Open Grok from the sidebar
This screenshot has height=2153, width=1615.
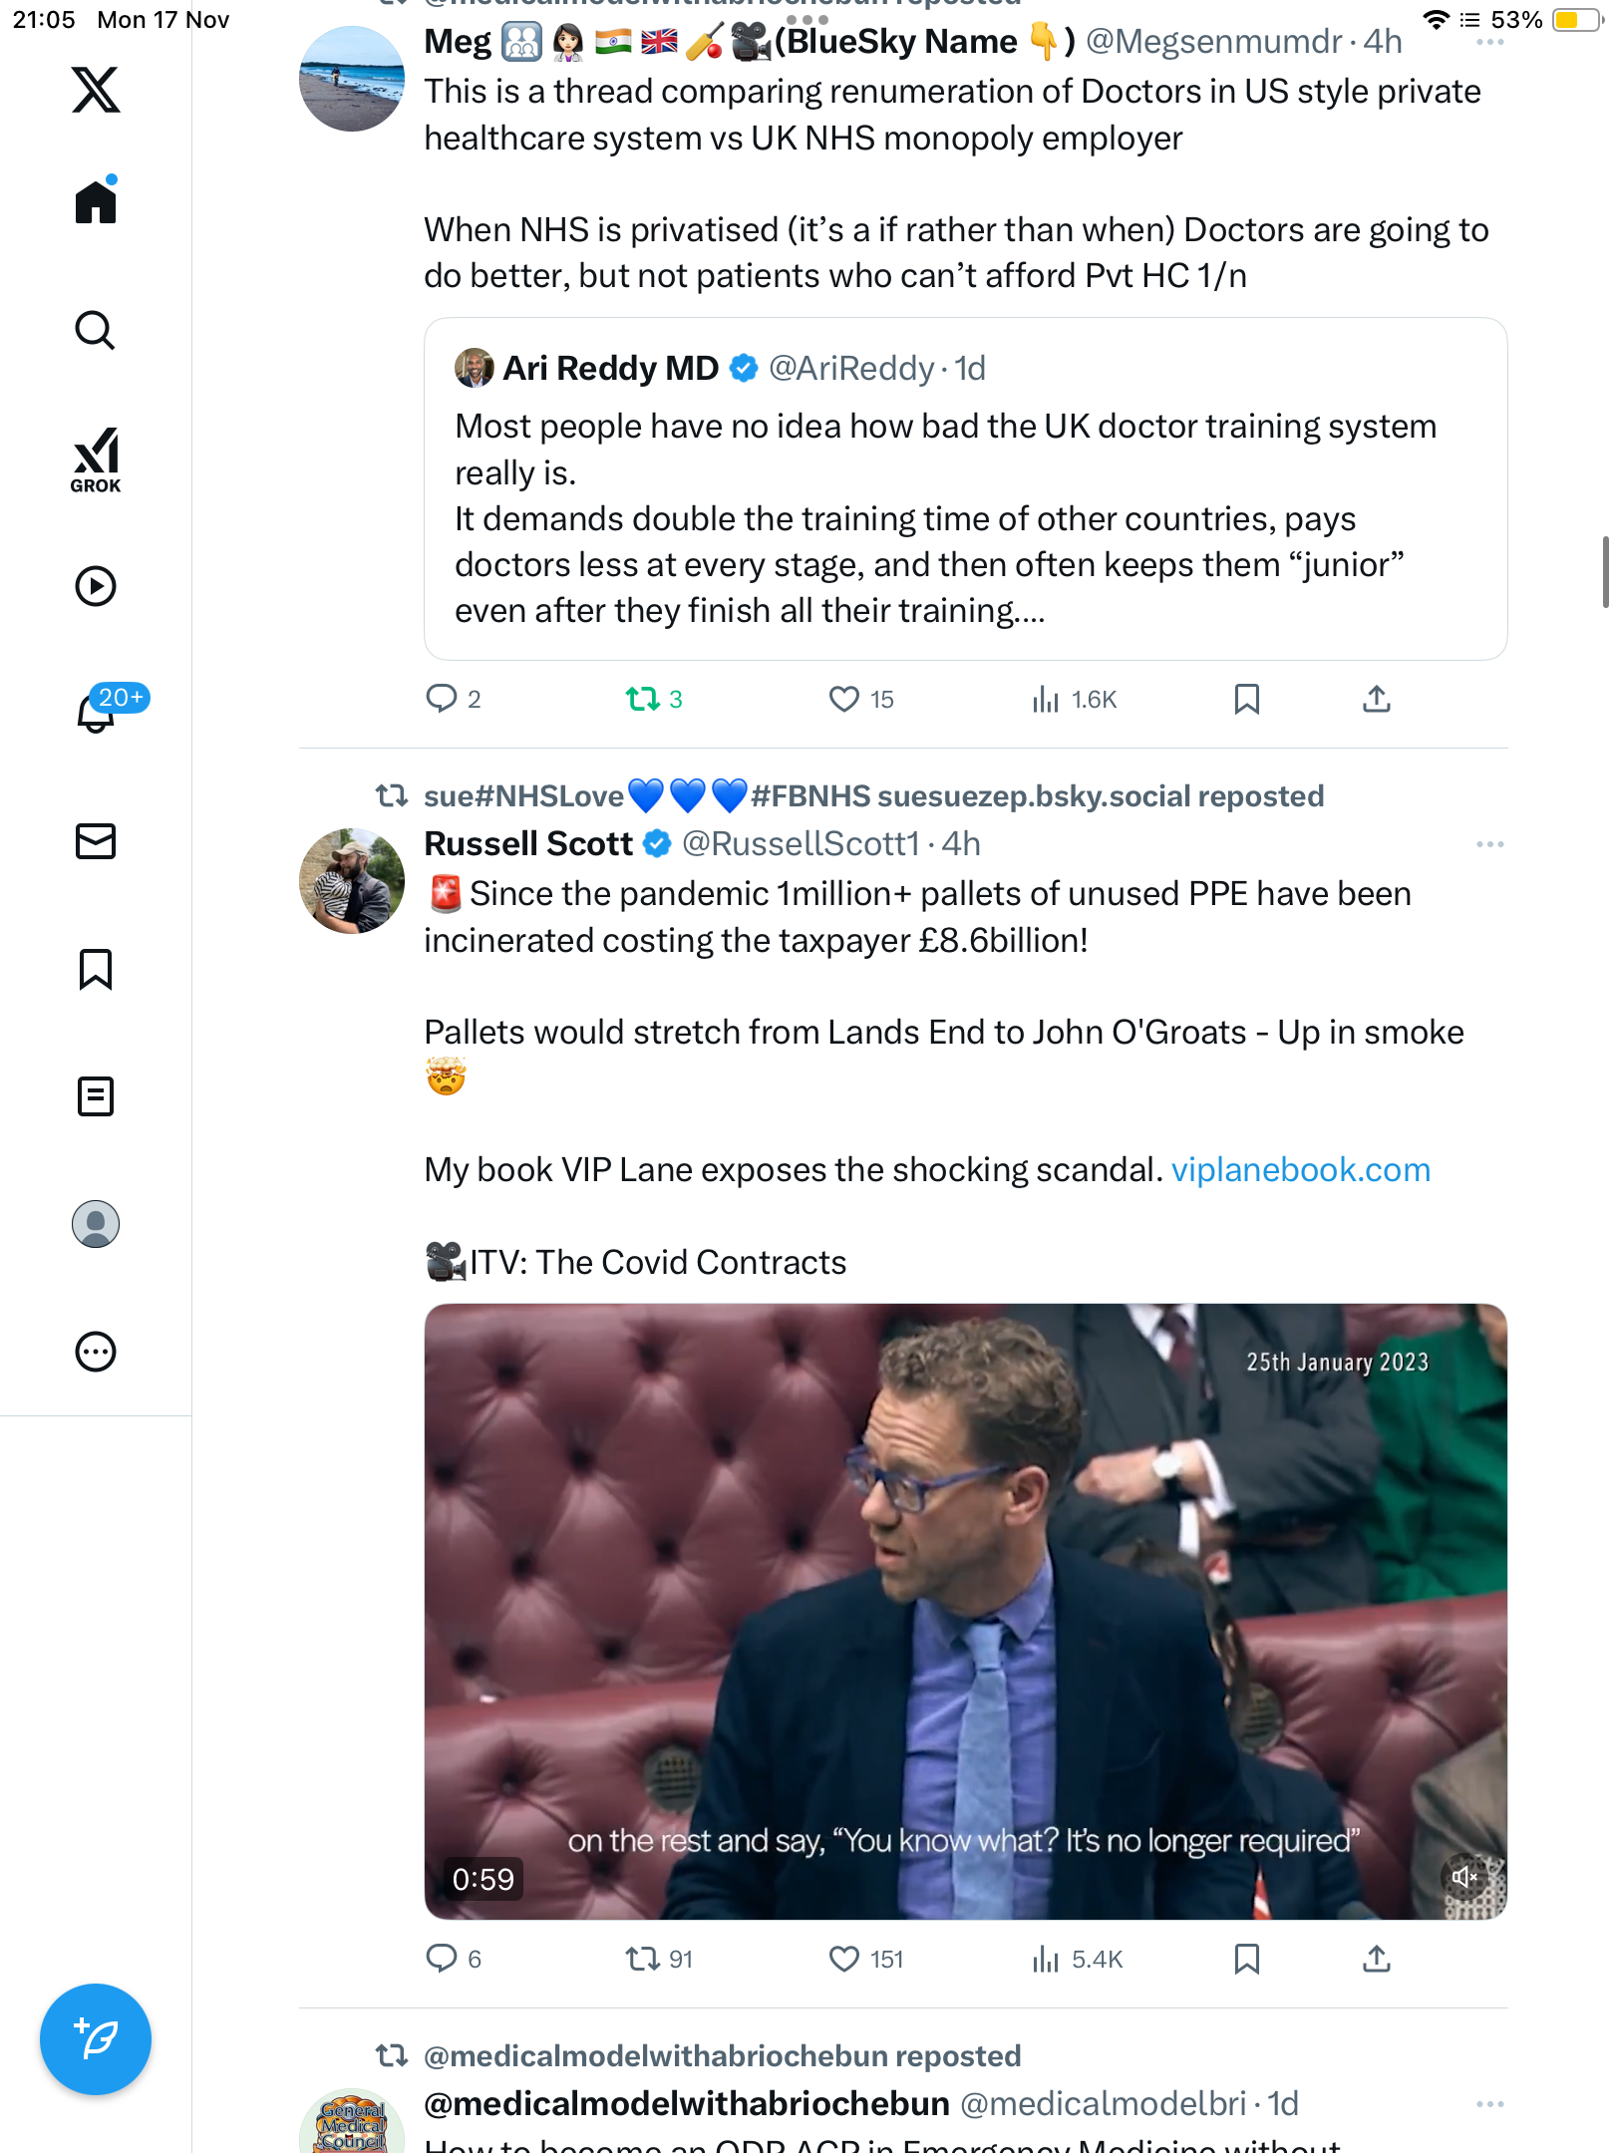[x=96, y=460]
